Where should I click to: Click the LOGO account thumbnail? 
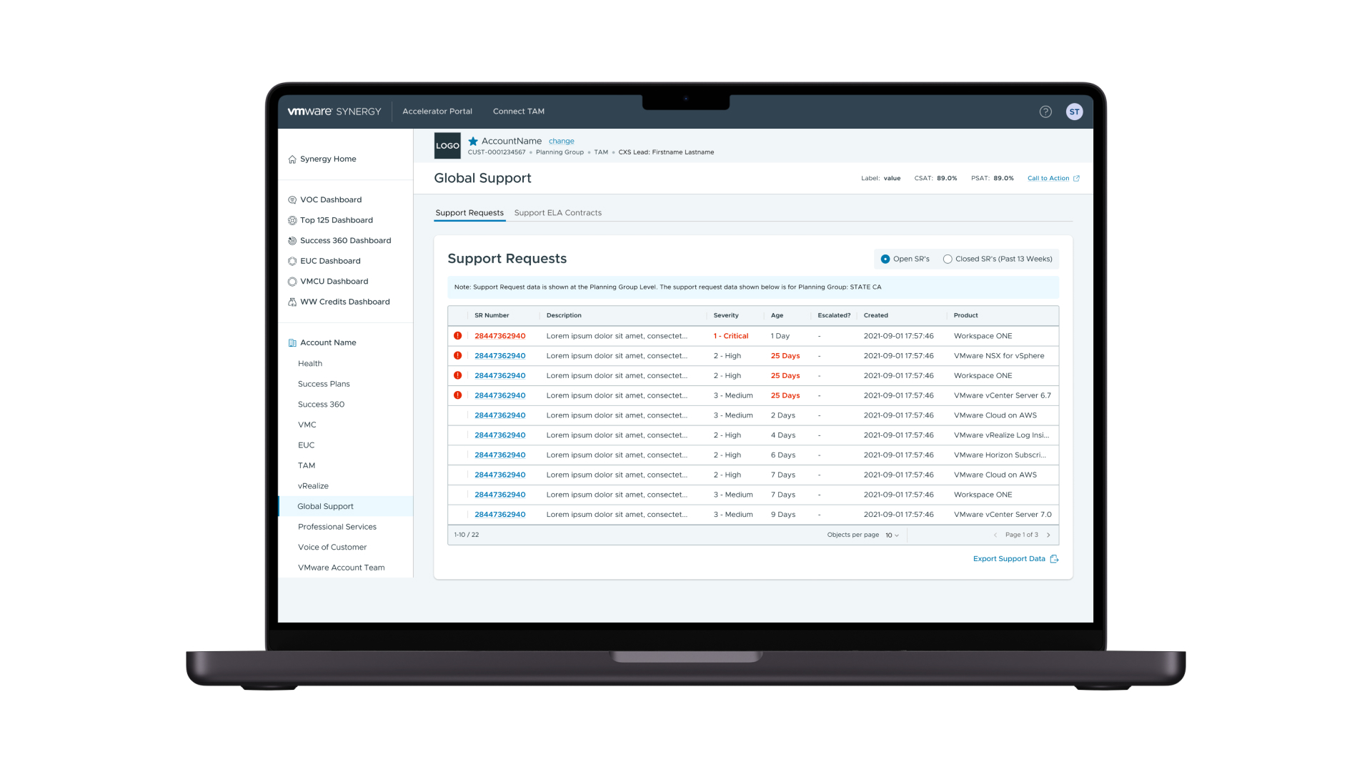click(447, 146)
